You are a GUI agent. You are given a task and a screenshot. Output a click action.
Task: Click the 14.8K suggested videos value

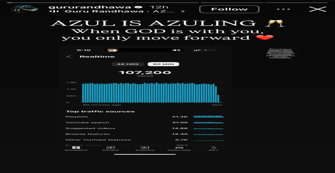(x=180, y=128)
